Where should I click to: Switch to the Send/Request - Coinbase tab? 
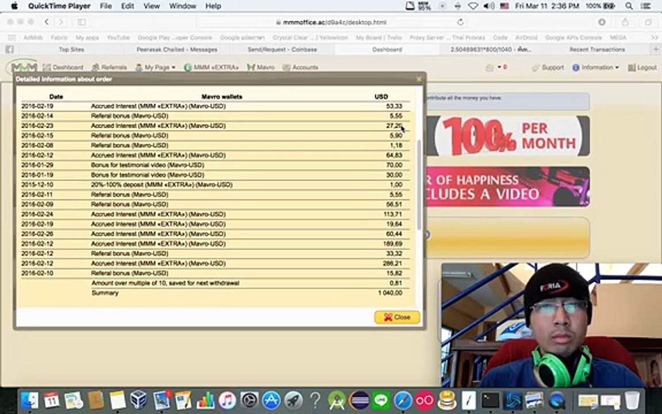point(282,49)
